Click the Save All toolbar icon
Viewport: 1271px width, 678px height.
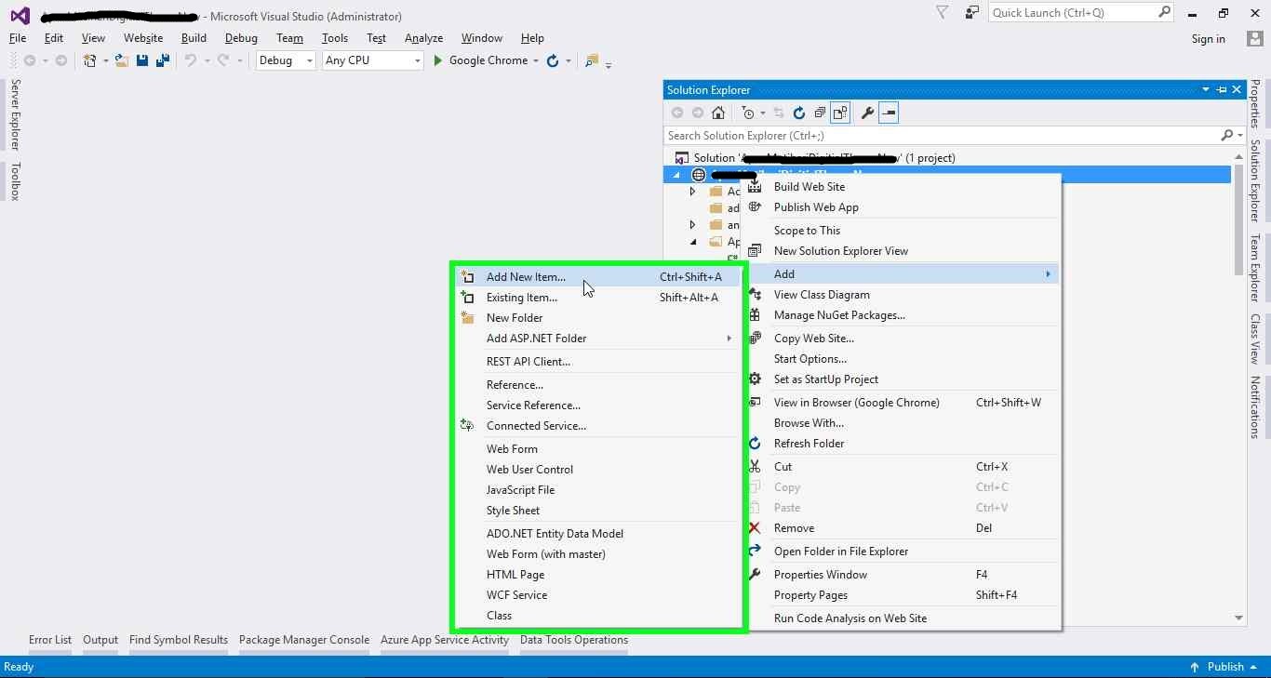(x=163, y=60)
